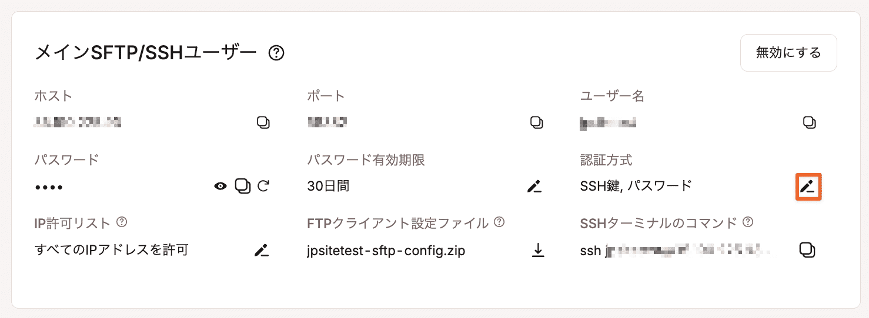Edit the IP allowlist setting
869x318 pixels.
coord(261,251)
